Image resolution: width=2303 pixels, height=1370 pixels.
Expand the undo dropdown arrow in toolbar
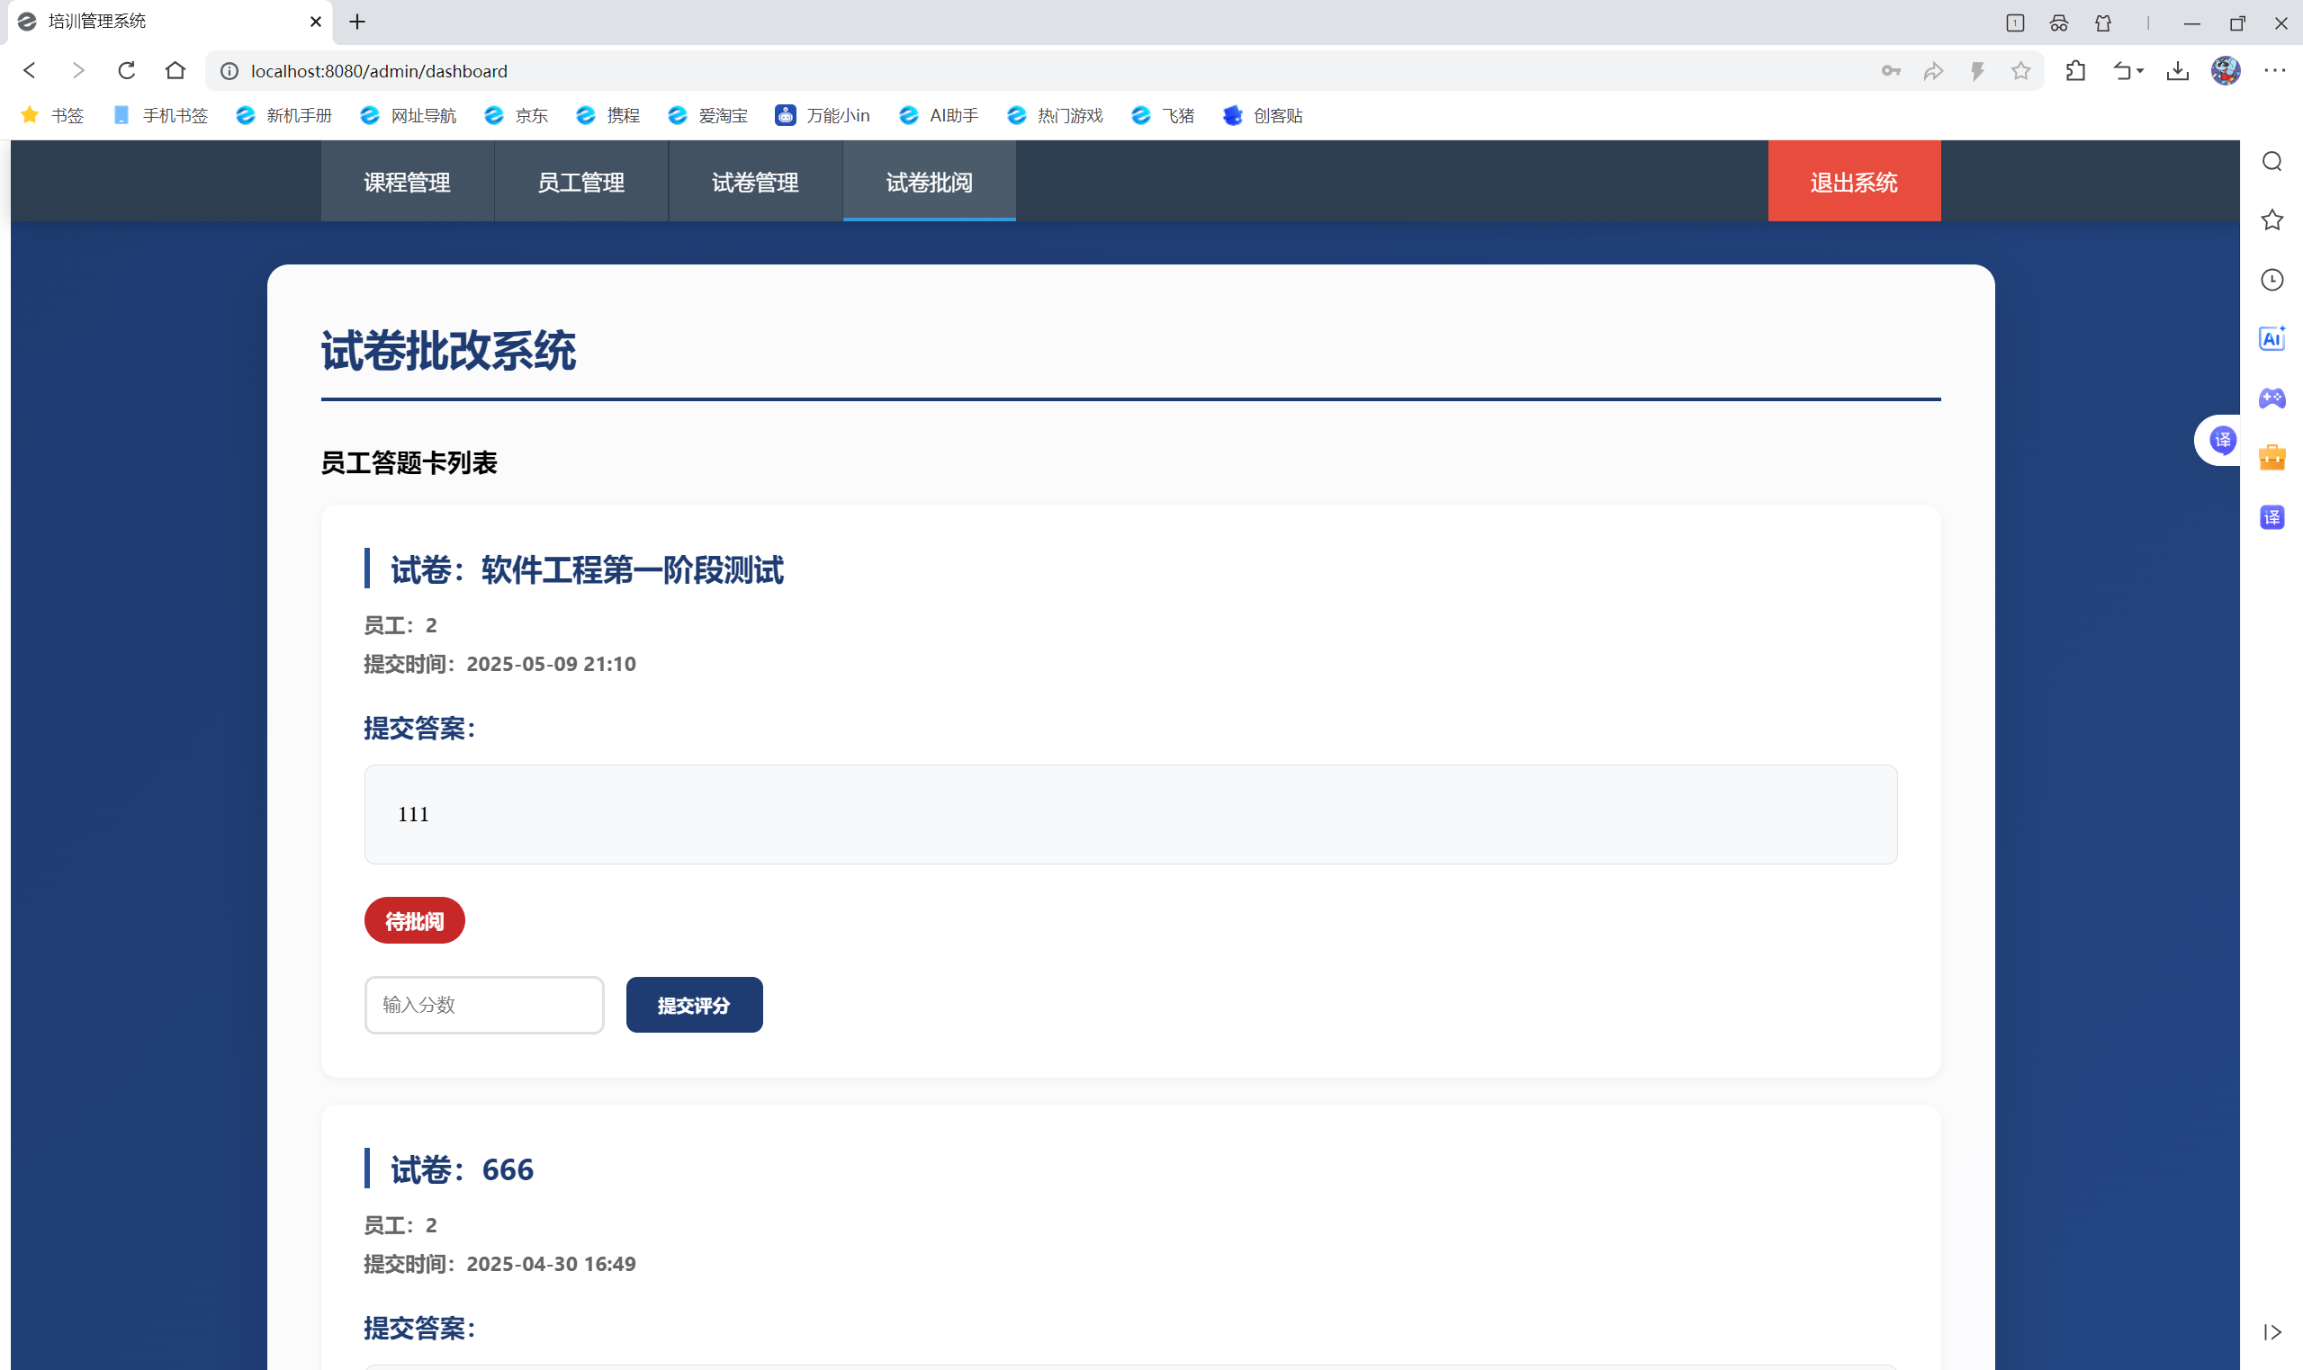coord(2139,71)
